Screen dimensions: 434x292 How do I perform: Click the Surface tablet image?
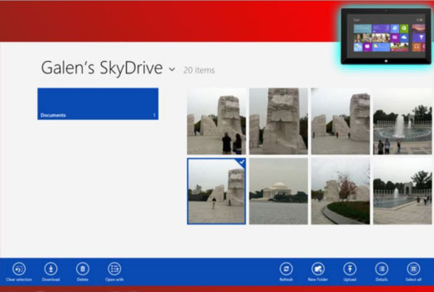[386, 36]
